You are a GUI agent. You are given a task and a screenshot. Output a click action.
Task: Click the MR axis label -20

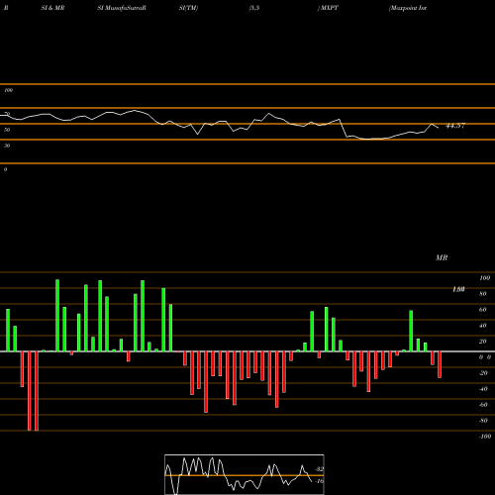pyautogui.click(x=483, y=373)
